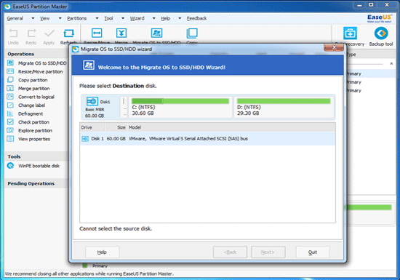Click the Copy toolbar icon
Image resolution: width=400 pixels, height=280 pixels.
point(192,33)
